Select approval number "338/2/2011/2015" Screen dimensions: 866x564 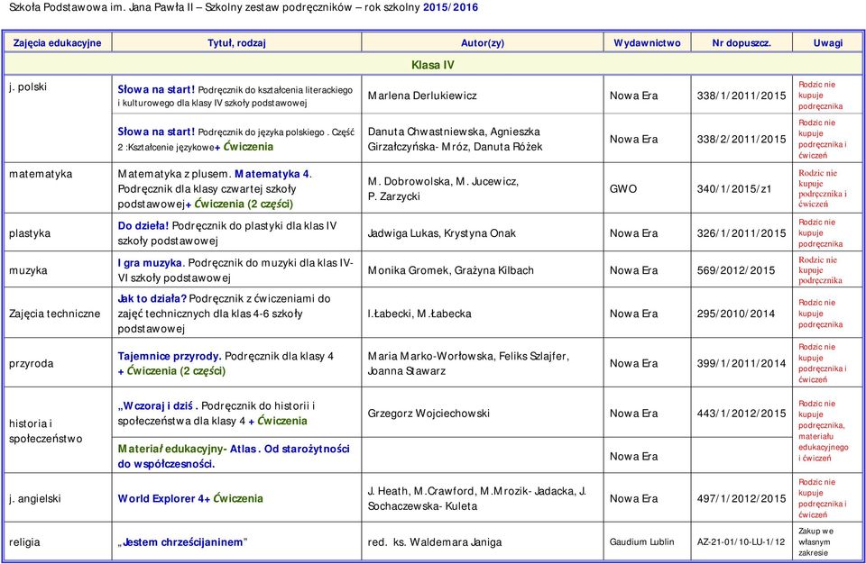pos(742,139)
